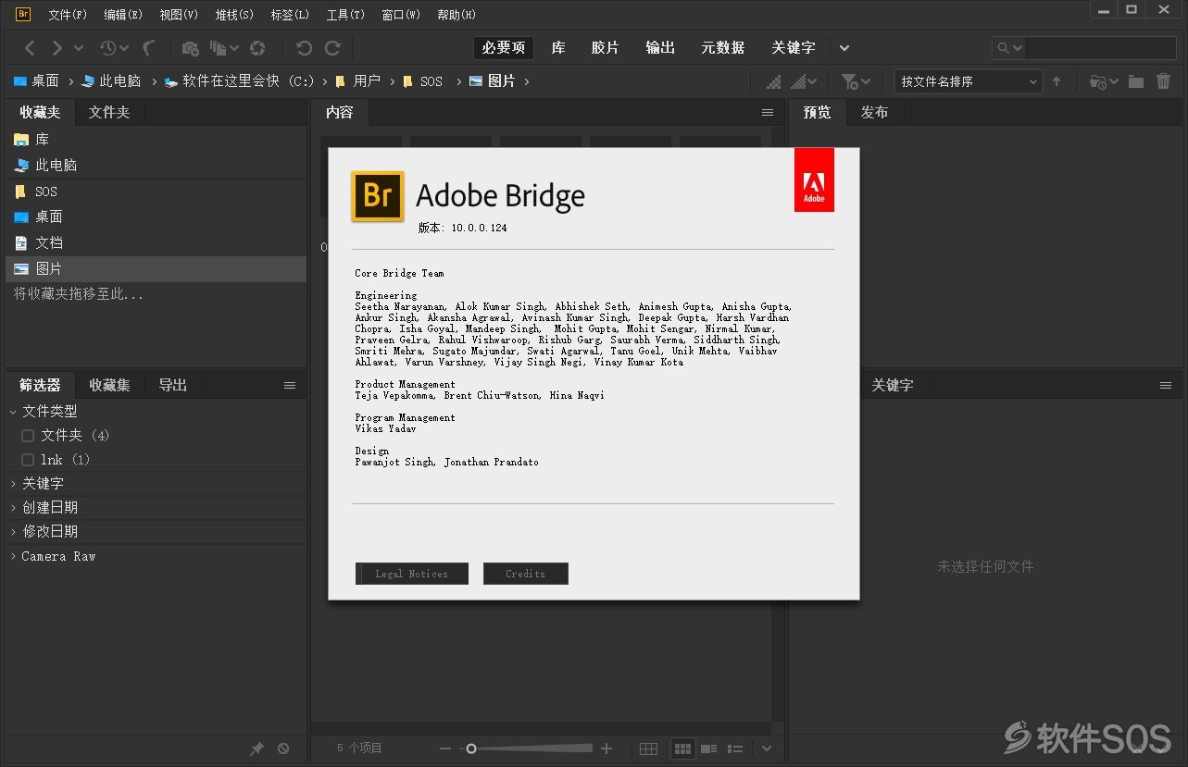
Task: Open the 堆栈(S) menu
Action: (234, 15)
